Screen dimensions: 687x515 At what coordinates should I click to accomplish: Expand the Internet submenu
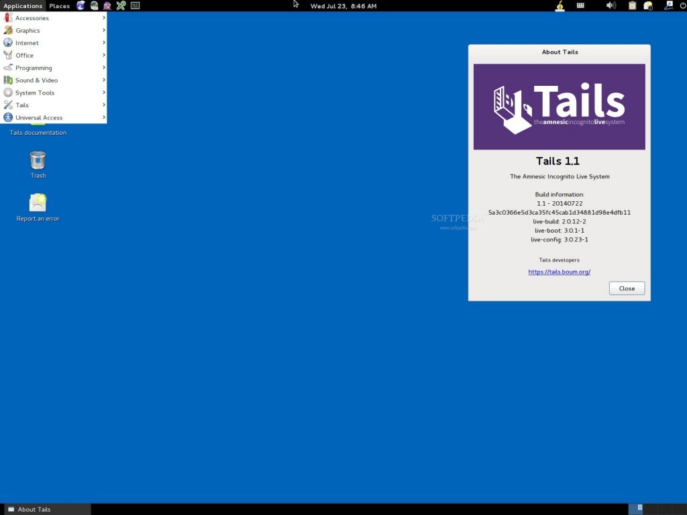coord(27,43)
